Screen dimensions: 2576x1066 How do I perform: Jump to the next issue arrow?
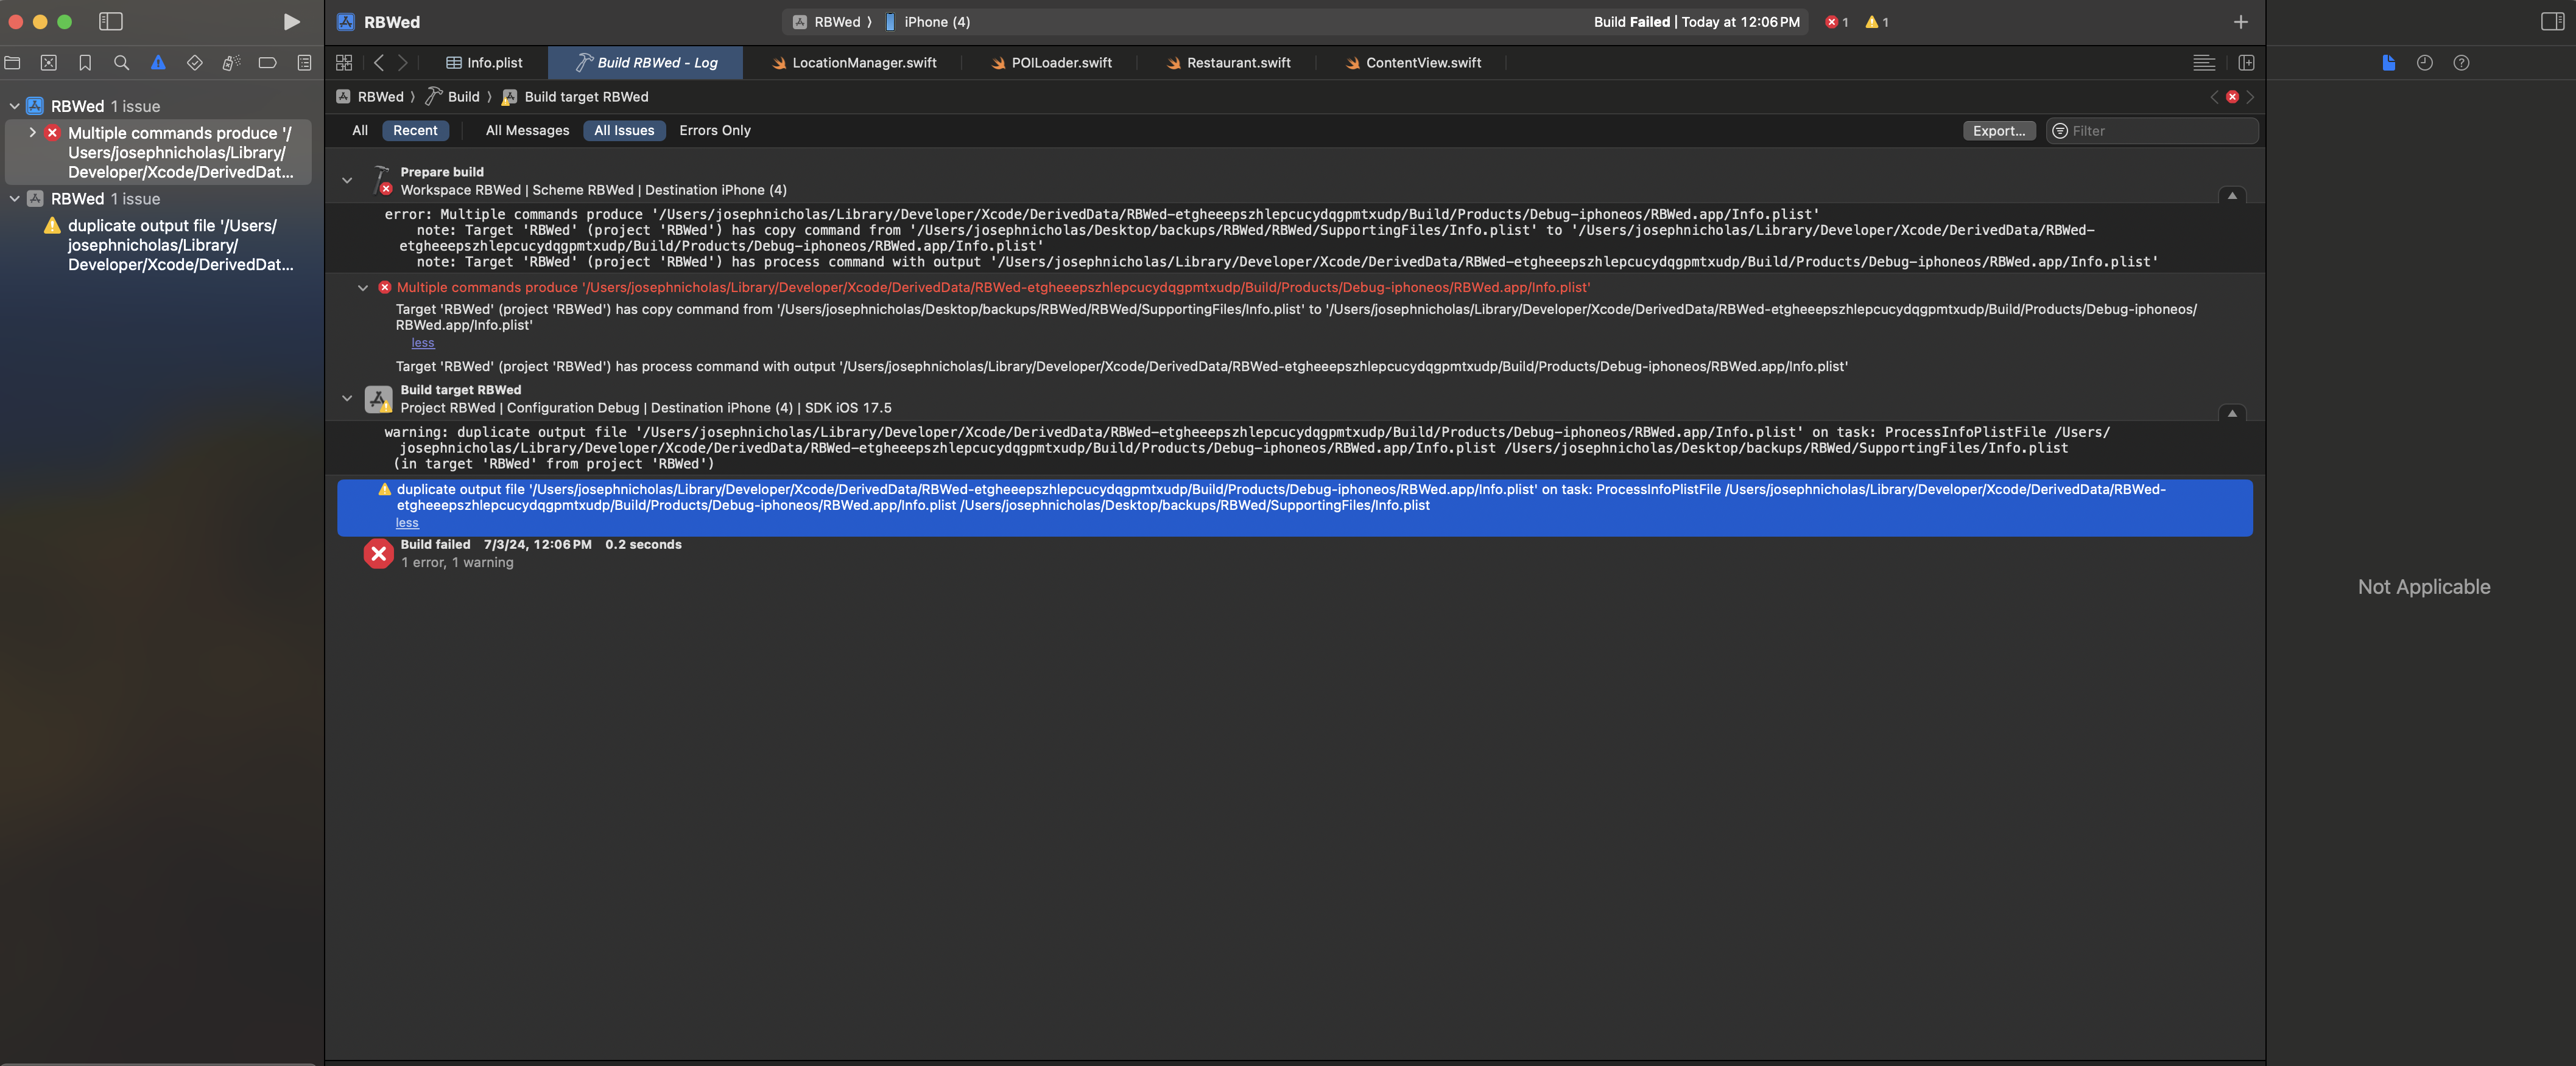pyautogui.click(x=2250, y=97)
